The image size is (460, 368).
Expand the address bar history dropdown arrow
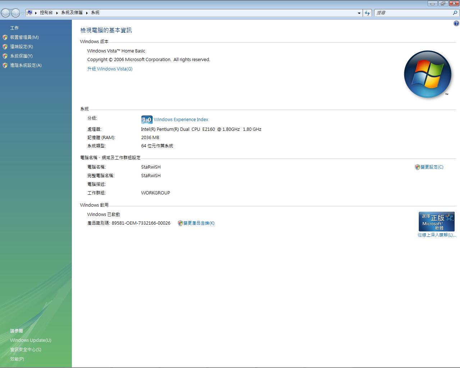pos(359,13)
